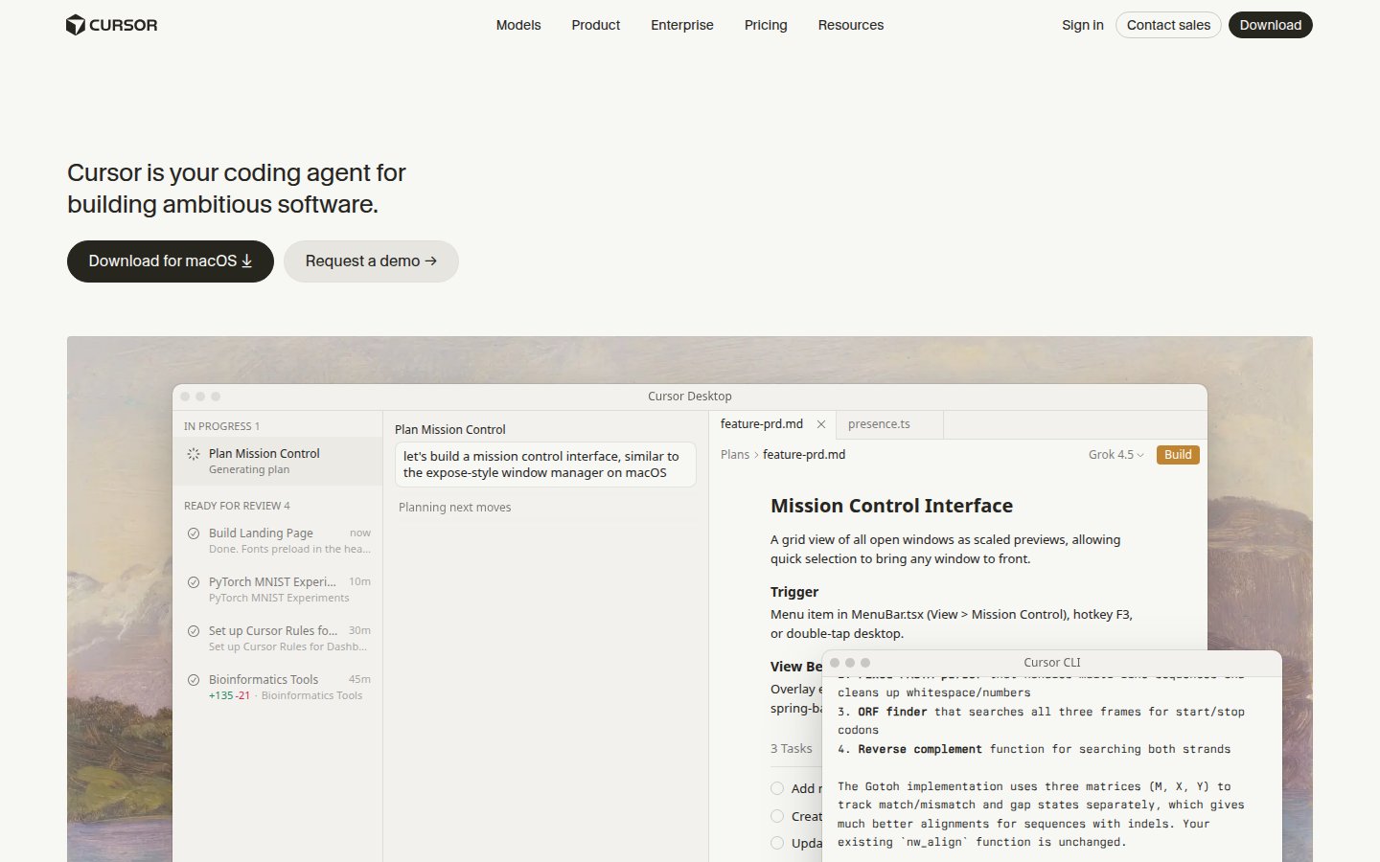This screenshot has width=1380, height=862.
Task: Click the mission control prompt message box
Action: pyautogui.click(x=545, y=465)
